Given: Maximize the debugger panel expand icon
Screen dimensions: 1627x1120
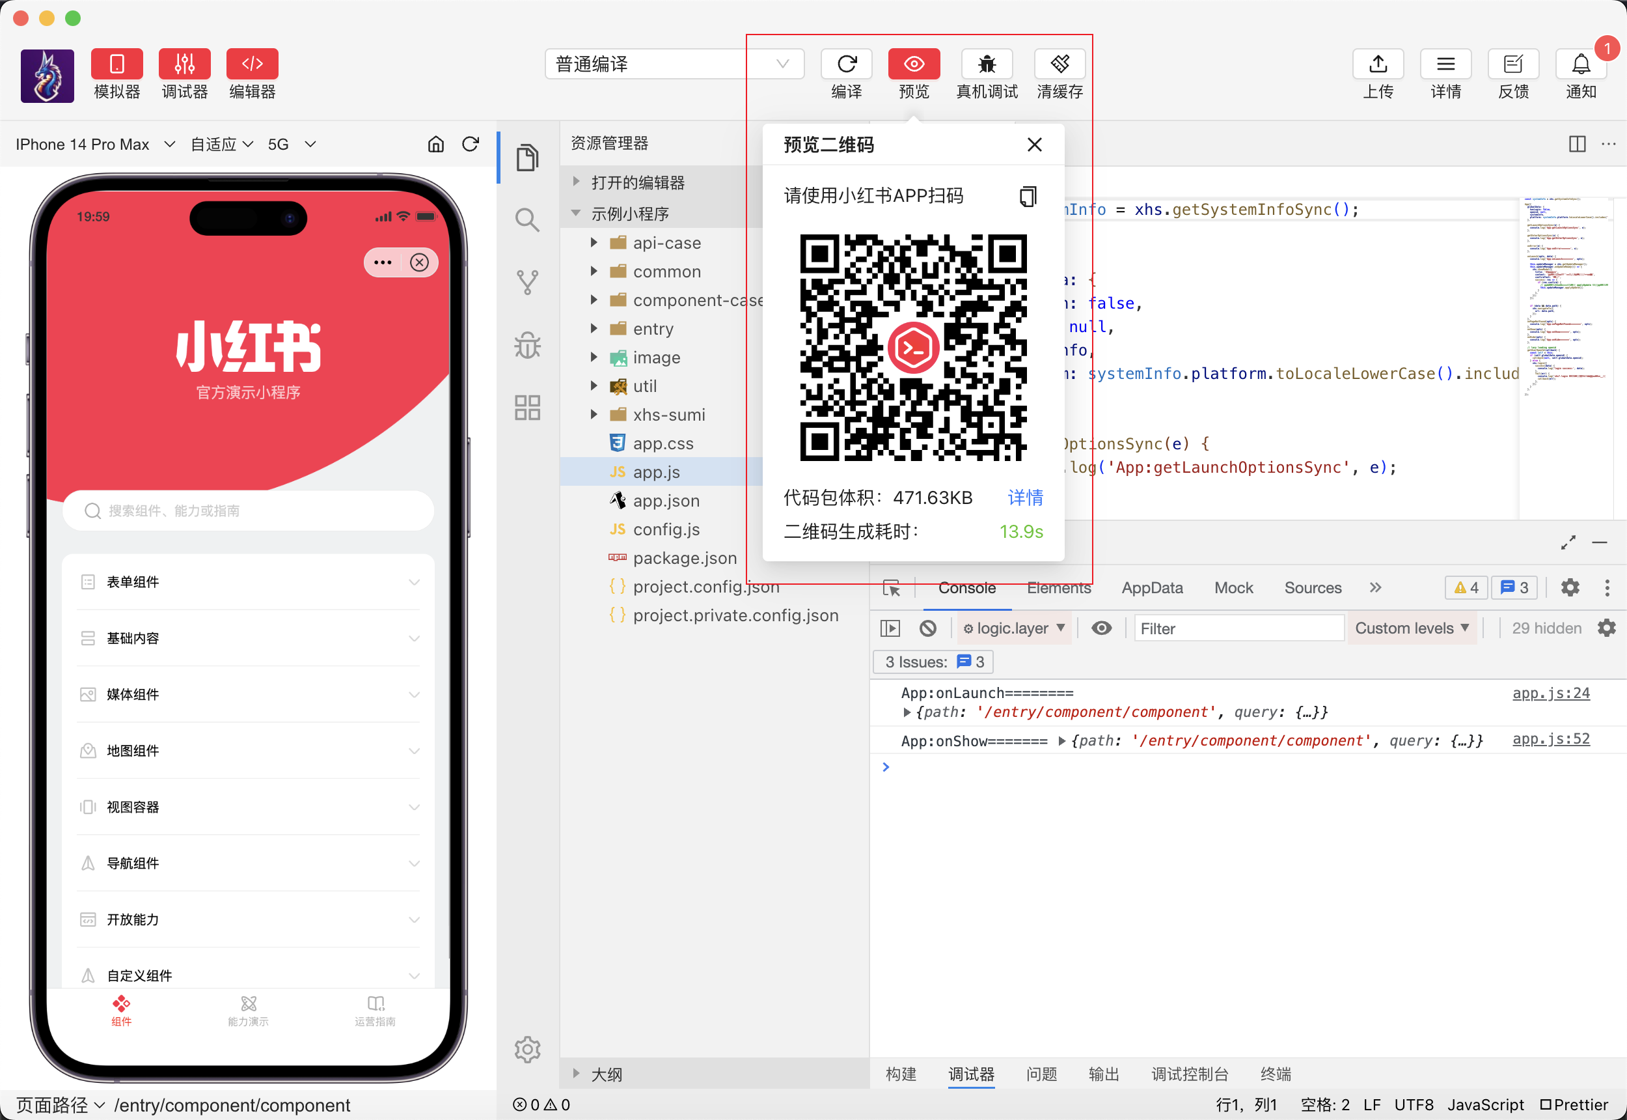Looking at the screenshot, I should pyautogui.click(x=1568, y=542).
